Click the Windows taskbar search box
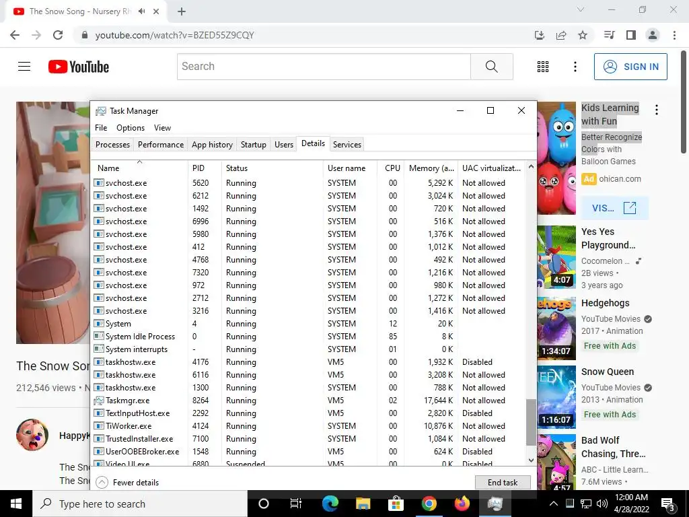The width and height of the screenshot is (689, 517). (140, 504)
